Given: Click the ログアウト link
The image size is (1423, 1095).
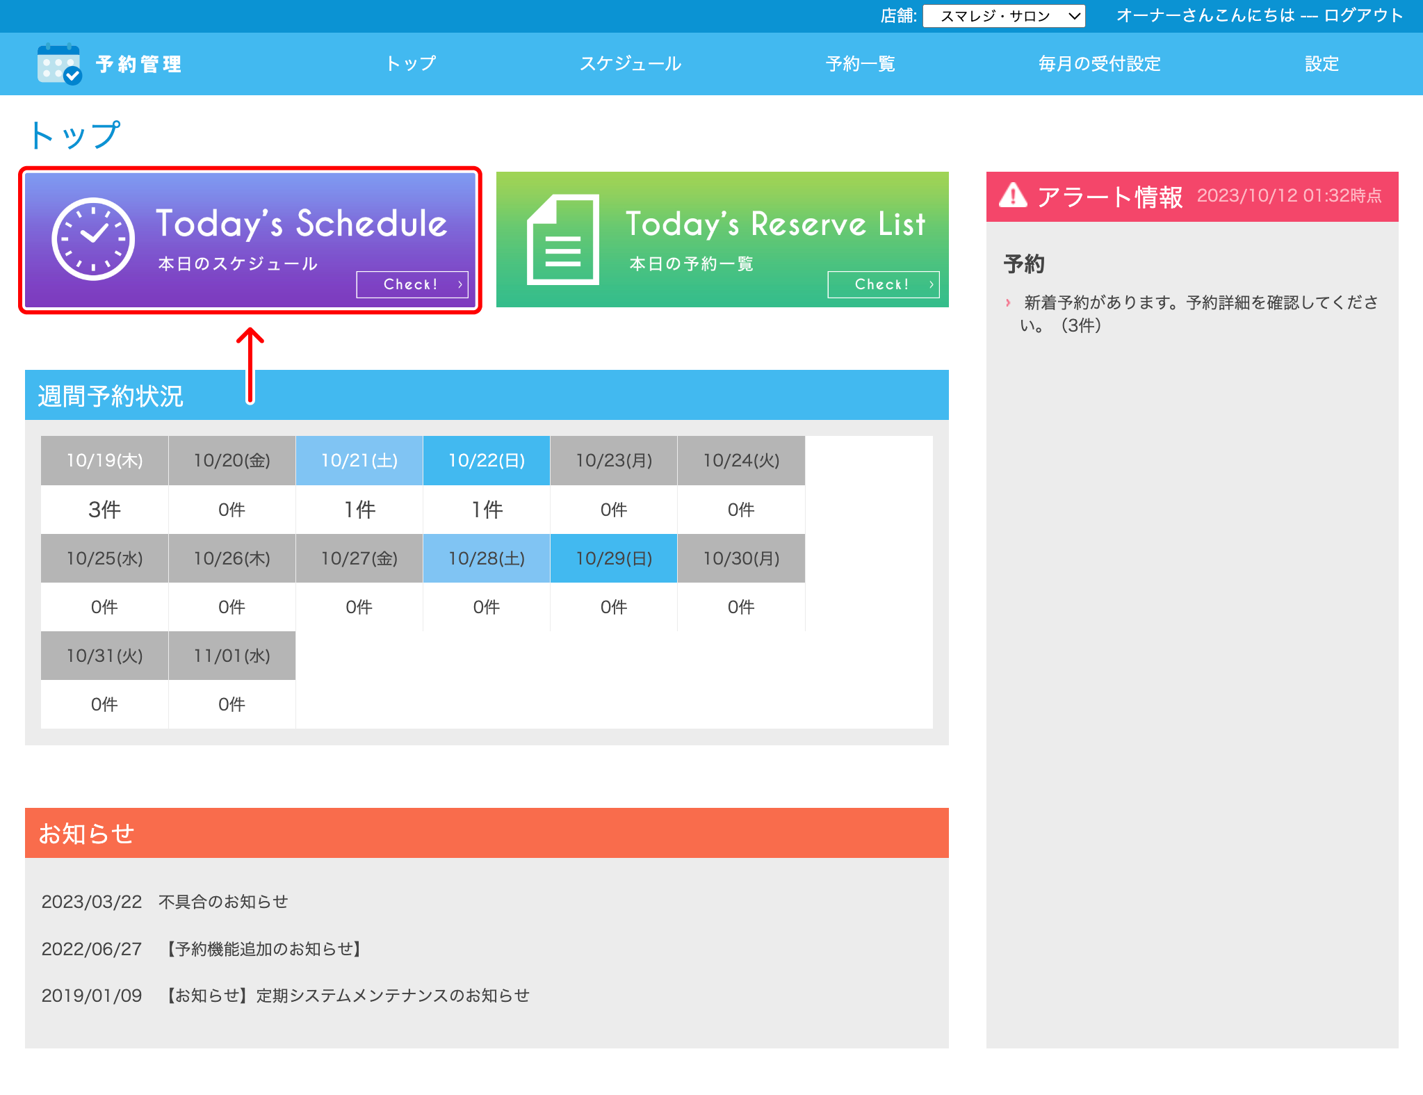Looking at the screenshot, I should [x=1363, y=15].
